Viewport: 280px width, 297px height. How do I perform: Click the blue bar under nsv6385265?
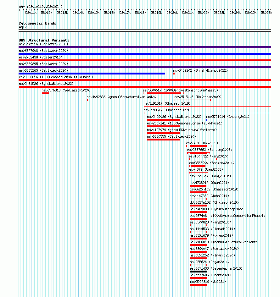pyautogui.click(x=92, y=74)
